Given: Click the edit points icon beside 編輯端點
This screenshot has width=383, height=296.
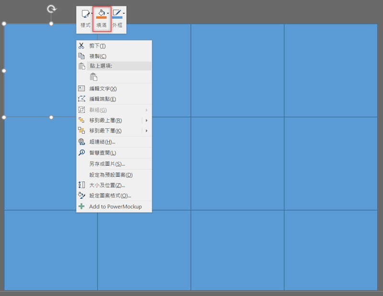Looking at the screenshot, I should 81,99.
